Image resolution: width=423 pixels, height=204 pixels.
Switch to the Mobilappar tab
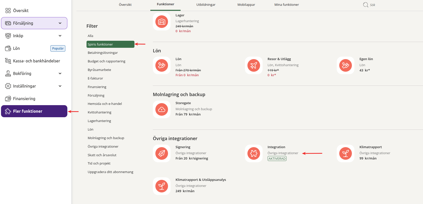[246, 5]
